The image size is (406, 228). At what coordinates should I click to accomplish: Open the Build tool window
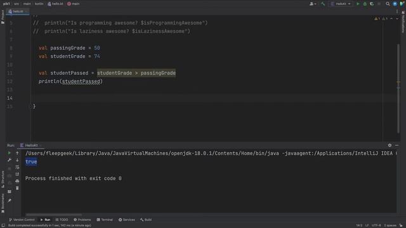tap(146, 220)
